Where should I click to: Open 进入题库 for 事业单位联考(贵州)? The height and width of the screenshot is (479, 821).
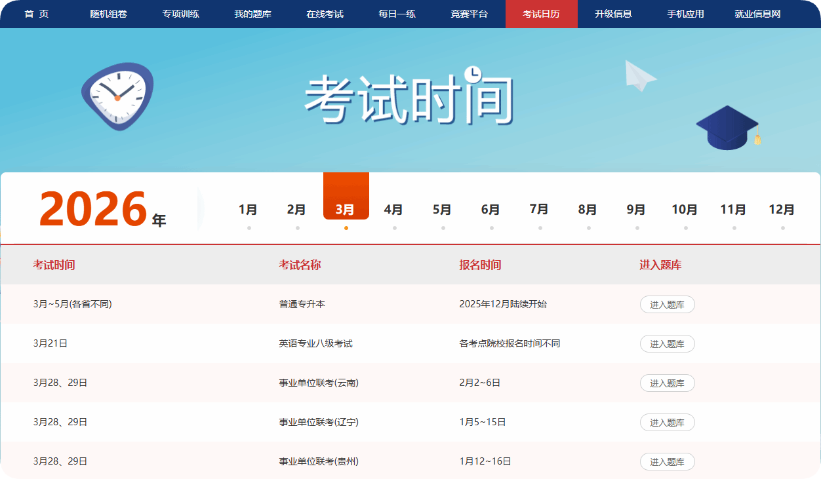point(667,462)
